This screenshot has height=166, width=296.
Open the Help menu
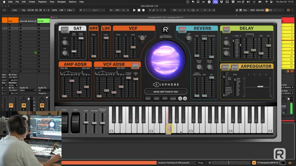(x=81, y=2)
